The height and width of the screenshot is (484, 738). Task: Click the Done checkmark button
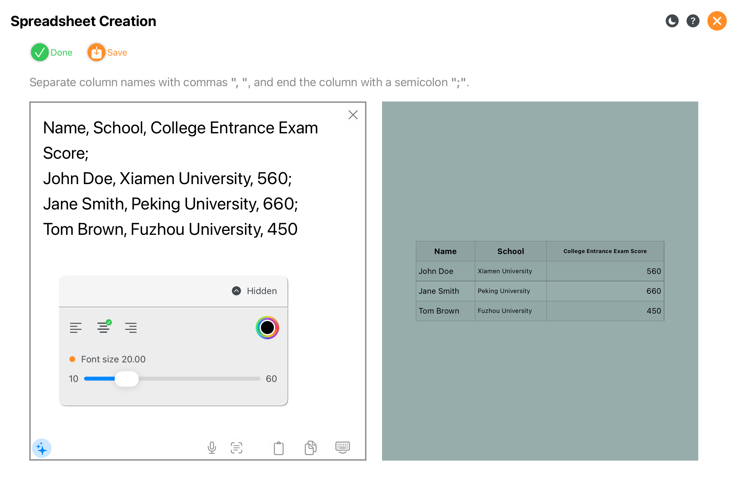tap(40, 52)
